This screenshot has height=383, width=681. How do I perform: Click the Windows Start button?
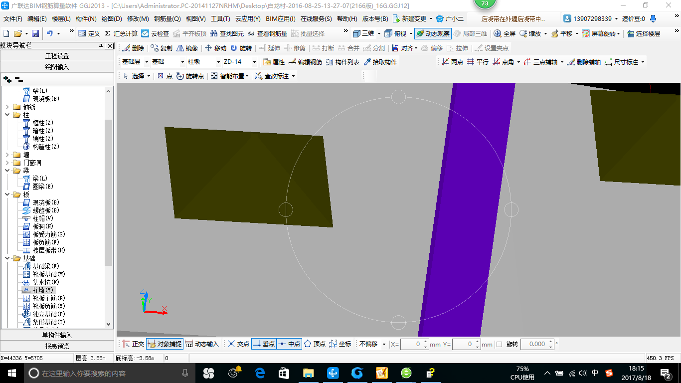(11, 373)
